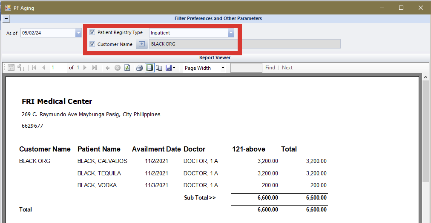
Task: Click the document map icon in report toolbar
Action: [x=11, y=68]
